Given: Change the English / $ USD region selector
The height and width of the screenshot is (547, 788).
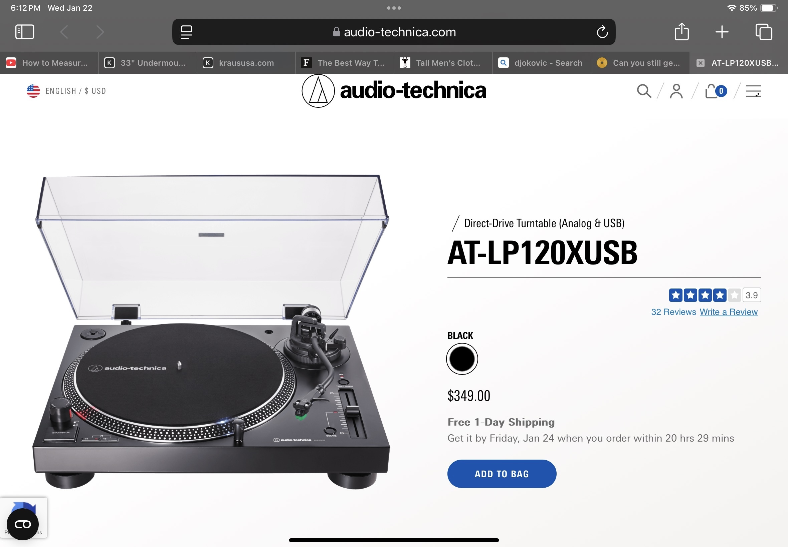Looking at the screenshot, I should [66, 91].
